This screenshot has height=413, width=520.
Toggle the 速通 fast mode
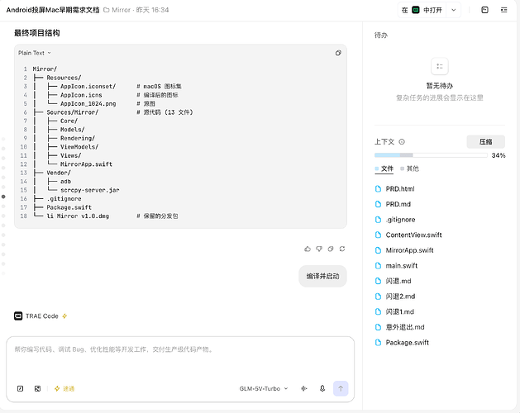click(64, 388)
